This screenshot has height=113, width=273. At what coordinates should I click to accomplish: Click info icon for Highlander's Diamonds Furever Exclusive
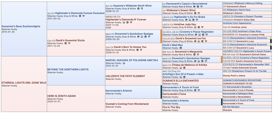[x=80, y=16]
